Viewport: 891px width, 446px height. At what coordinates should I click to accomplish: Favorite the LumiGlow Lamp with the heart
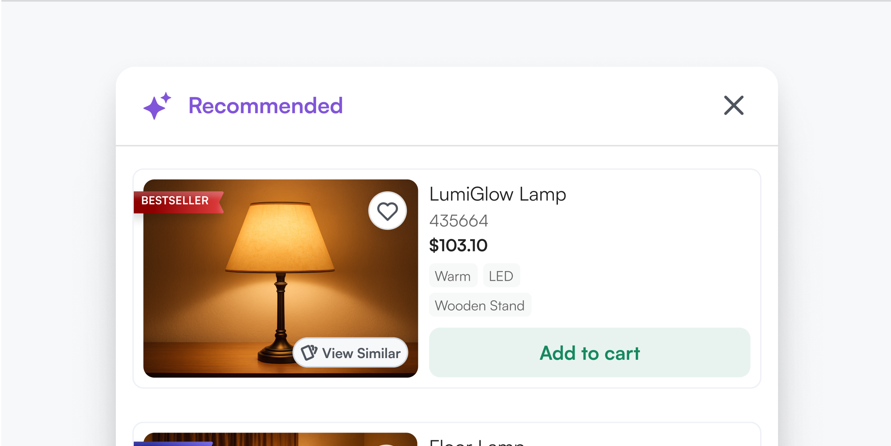coord(387,211)
